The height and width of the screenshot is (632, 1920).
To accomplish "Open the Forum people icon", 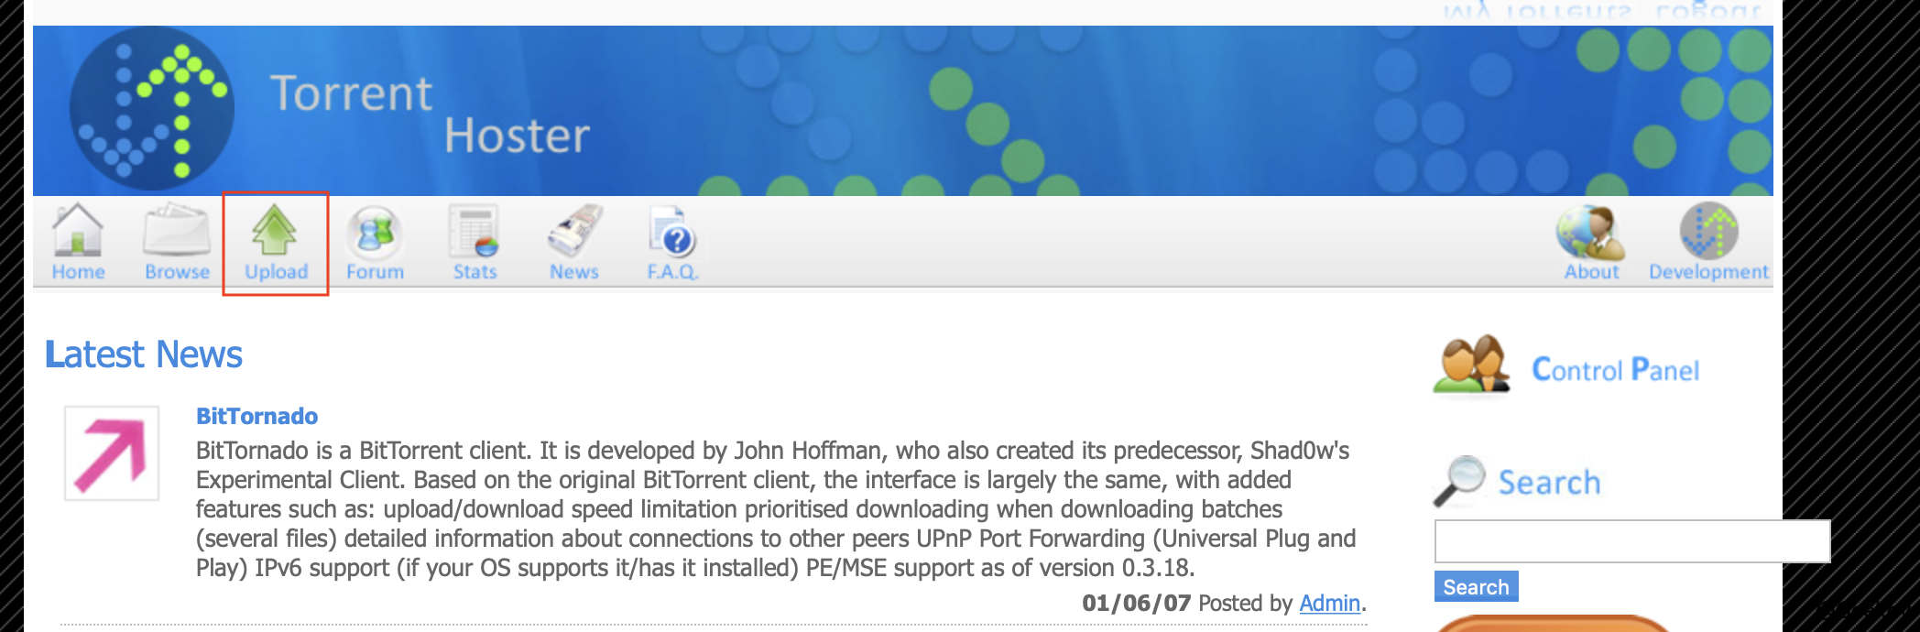I will [x=375, y=231].
